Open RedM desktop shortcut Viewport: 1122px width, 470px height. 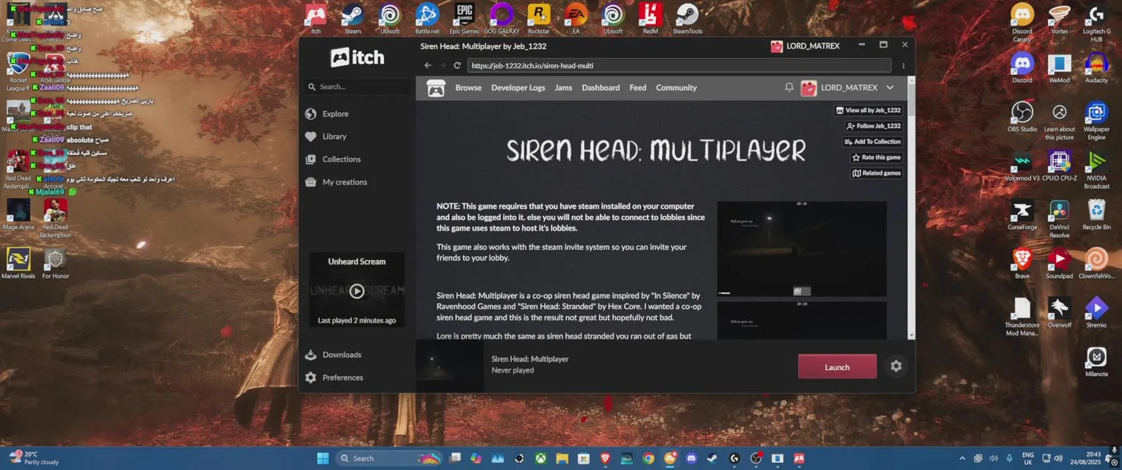(x=650, y=19)
